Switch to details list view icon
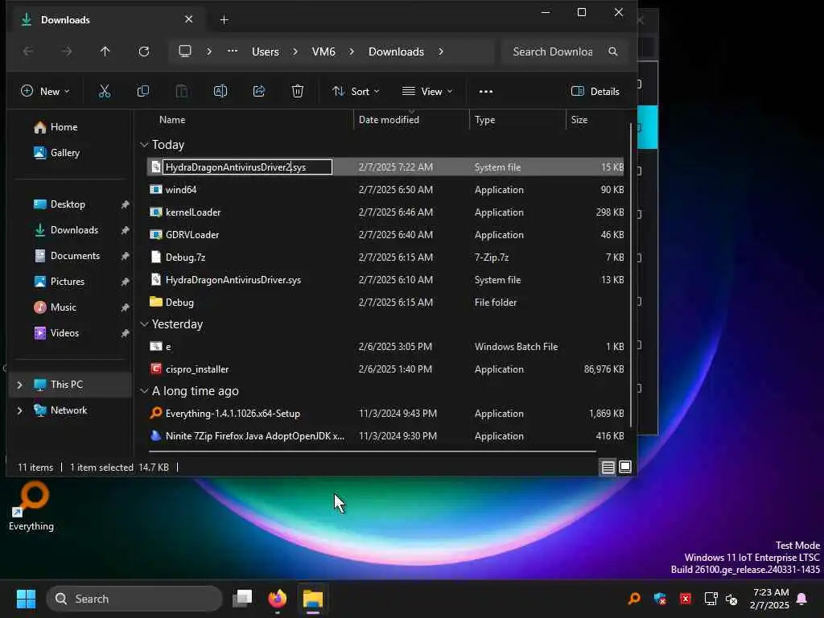The image size is (824, 618). point(608,468)
